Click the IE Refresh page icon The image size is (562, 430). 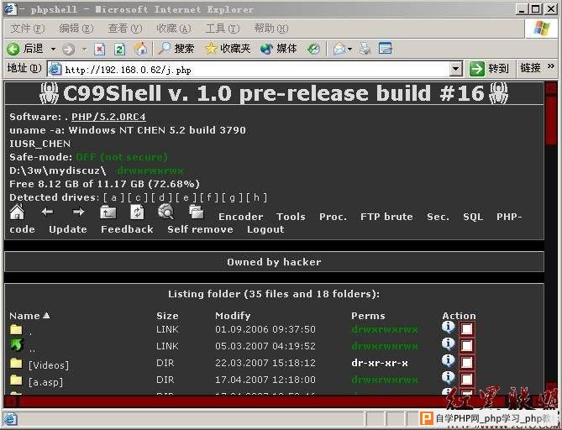coord(119,49)
